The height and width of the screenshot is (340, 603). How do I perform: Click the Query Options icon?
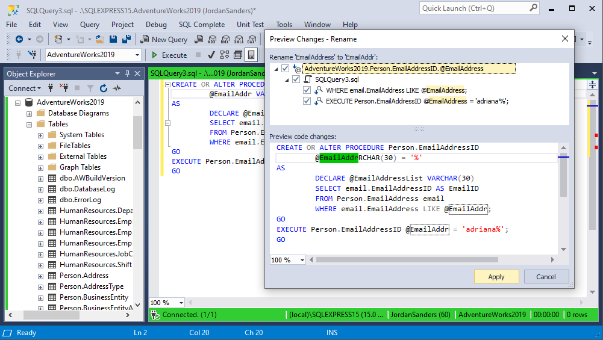[x=238, y=55]
